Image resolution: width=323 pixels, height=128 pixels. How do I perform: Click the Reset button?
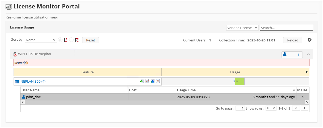point(91,40)
